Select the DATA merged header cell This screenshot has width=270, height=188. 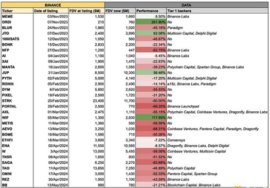tap(186, 5)
